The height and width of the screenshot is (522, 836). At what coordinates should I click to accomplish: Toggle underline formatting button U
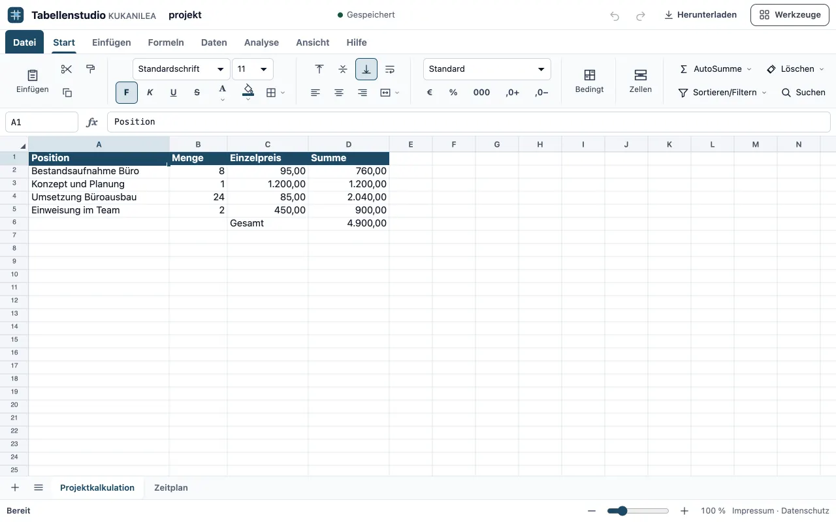click(x=174, y=93)
